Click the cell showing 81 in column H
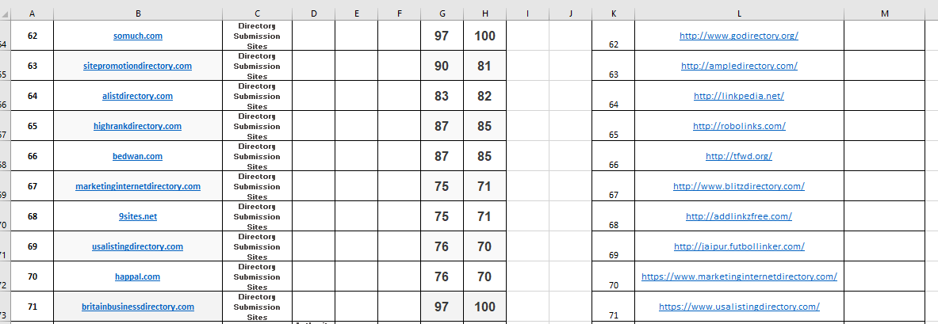The height and width of the screenshot is (324, 938). pos(484,67)
